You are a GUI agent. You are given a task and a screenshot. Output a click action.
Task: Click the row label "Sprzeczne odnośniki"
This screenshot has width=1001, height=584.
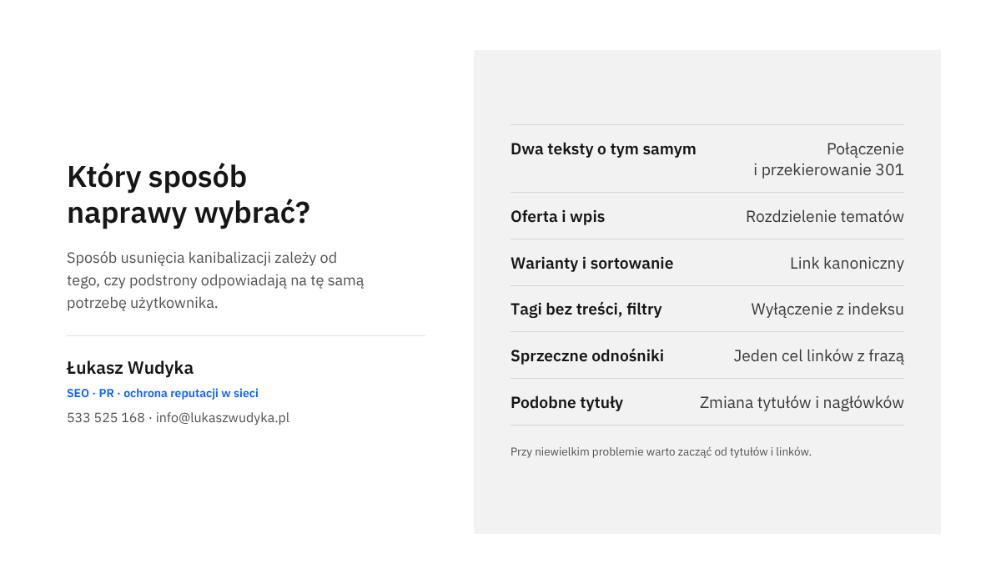click(x=587, y=356)
